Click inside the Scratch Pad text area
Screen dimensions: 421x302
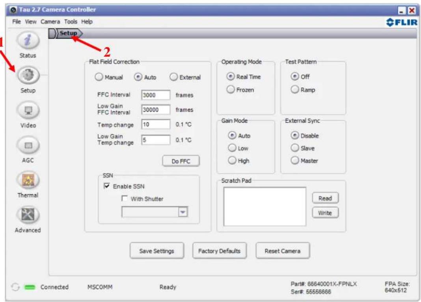[x=265, y=206]
